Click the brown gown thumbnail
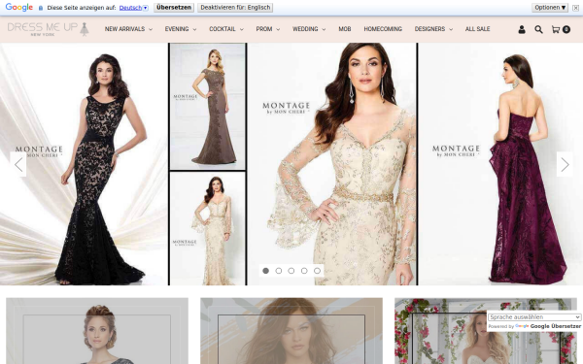This screenshot has width=583, height=364. coord(208,106)
